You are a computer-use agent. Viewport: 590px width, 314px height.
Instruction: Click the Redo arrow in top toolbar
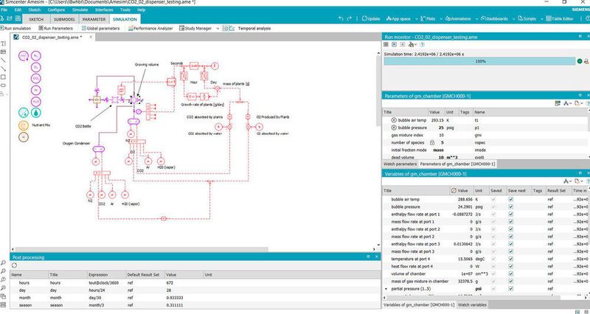[350, 18]
